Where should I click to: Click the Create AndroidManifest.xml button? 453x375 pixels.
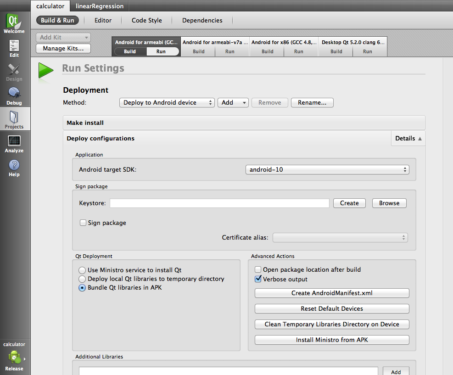click(332, 293)
